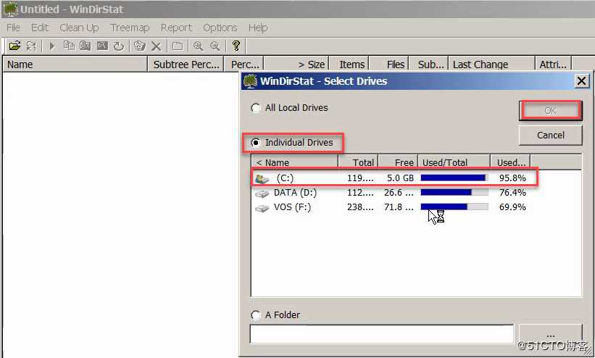Viewport: 595px width, 358px height.
Task: Click the folder browse '...' button
Action: [551, 334]
